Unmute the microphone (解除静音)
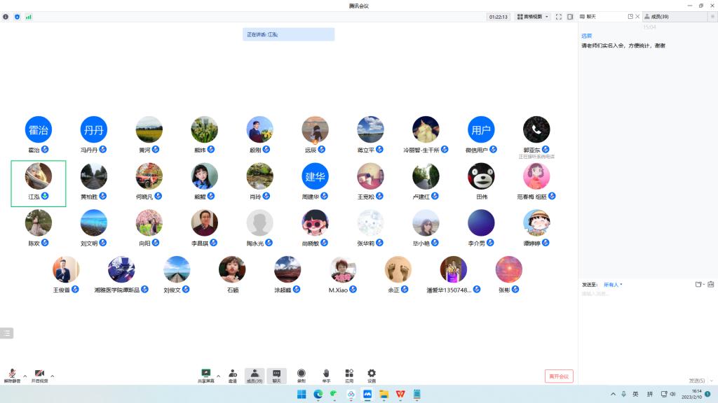The width and height of the screenshot is (718, 403). point(12,375)
